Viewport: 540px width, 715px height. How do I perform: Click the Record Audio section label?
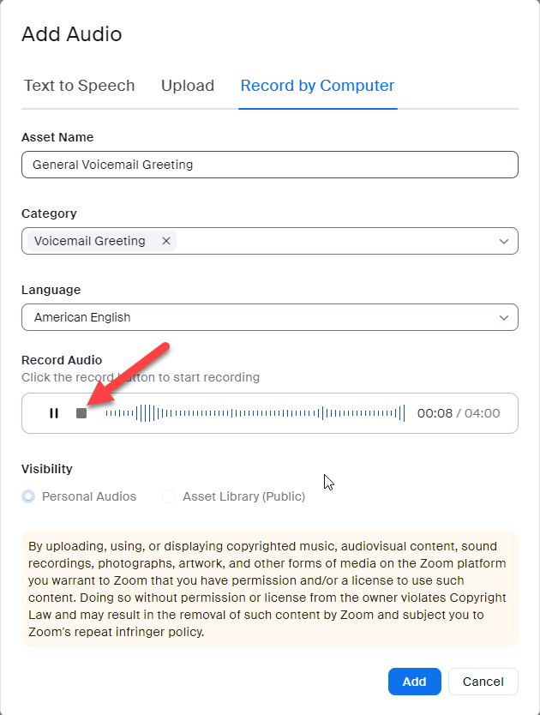(62, 360)
